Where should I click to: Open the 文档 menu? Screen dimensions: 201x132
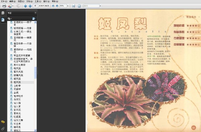tap(29, 1)
